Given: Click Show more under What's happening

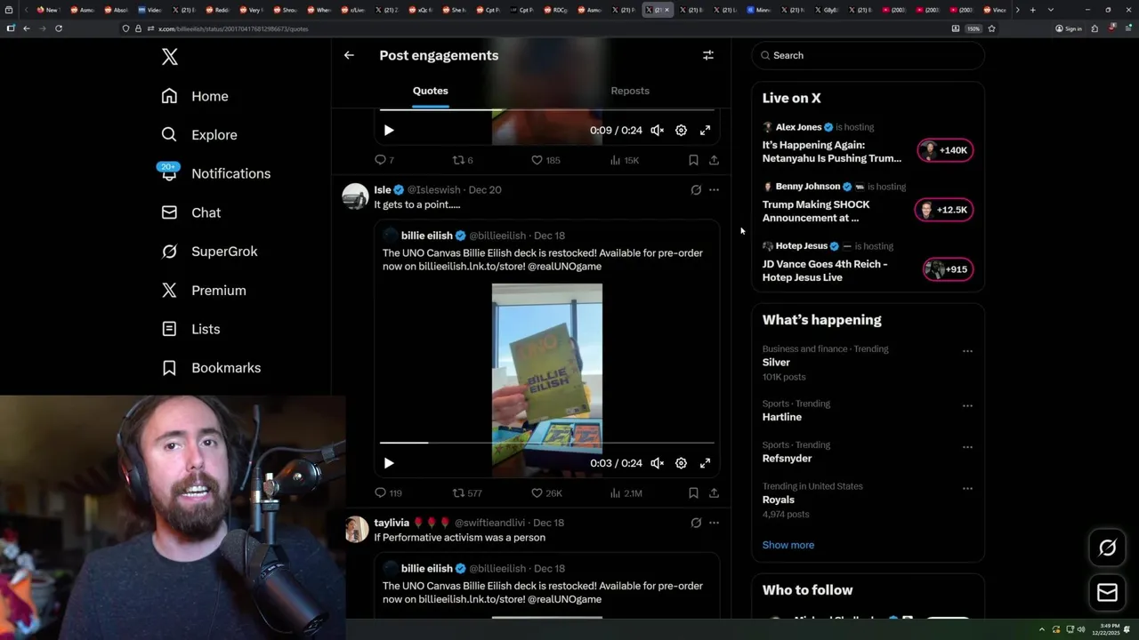Looking at the screenshot, I should (x=788, y=545).
